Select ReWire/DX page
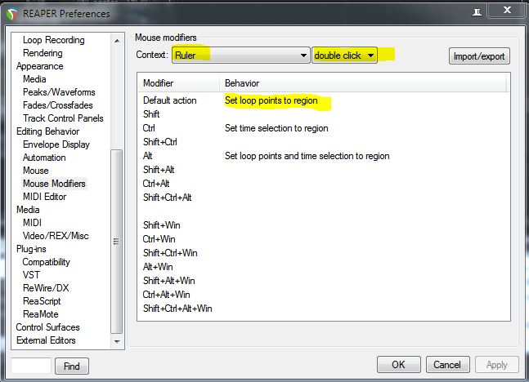Image resolution: width=529 pixels, height=382 pixels. click(46, 288)
